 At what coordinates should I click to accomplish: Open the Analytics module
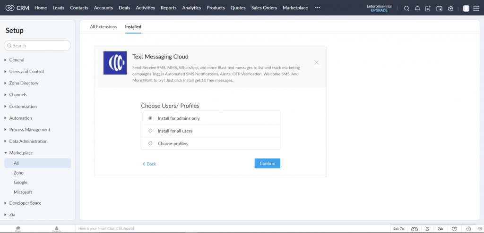click(191, 8)
